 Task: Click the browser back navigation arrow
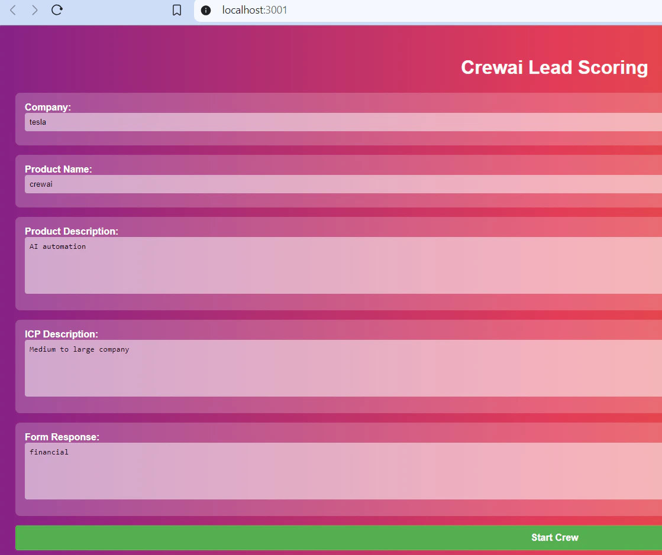(x=12, y=10)
